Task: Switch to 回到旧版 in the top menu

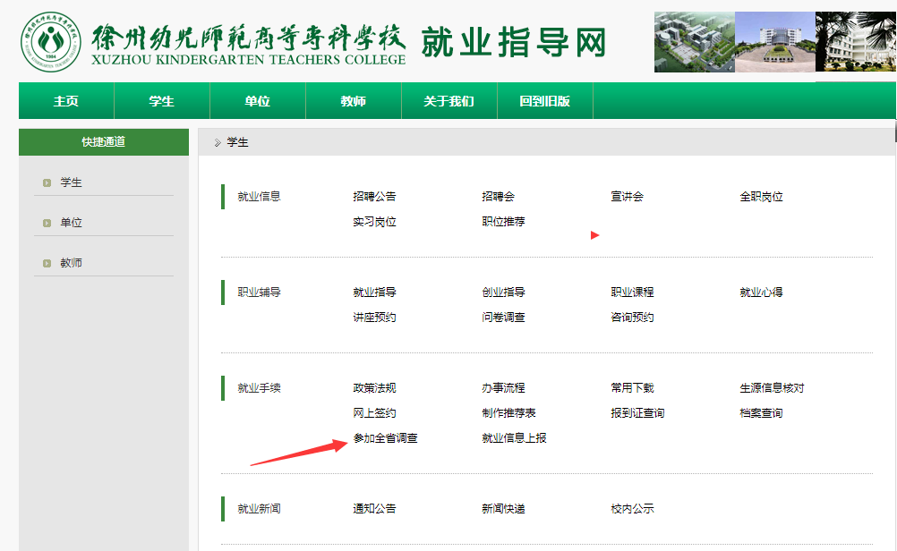Action: 544,101
